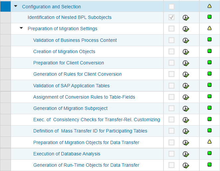This screenshot has width=220, height=171.
Task: Tick checkbox for Definition of Mass Transfer ID row
Action: click(171, 131)
